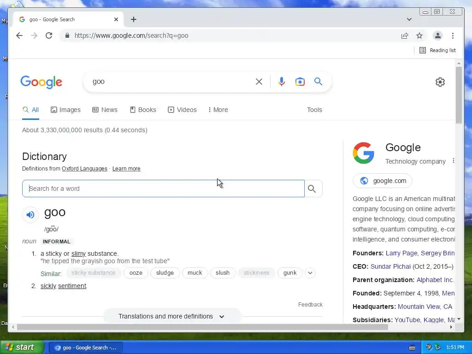This screenshot has height=354, width=472.
Task: Close the 'goo - Google Search' tab
Action: coord(116,19)
